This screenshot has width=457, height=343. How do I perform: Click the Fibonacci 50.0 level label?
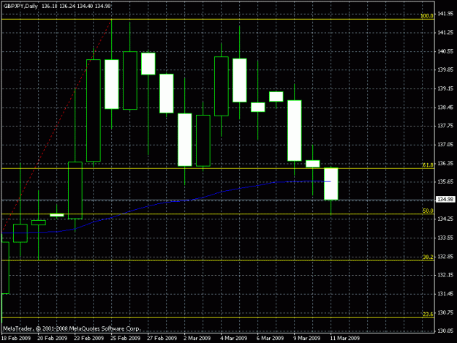[428, 211]
